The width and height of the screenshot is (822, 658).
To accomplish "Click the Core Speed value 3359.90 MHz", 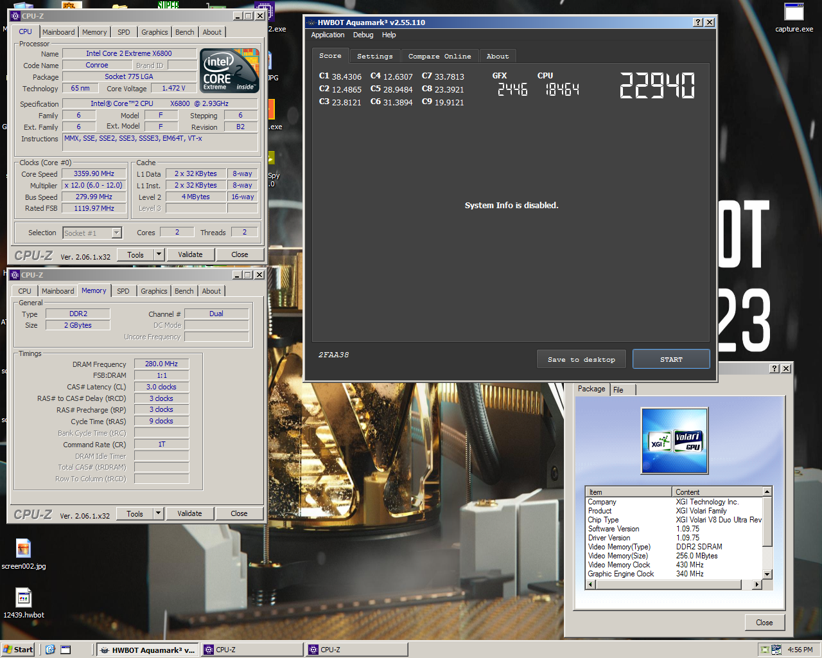I will (x=94, y=173).
